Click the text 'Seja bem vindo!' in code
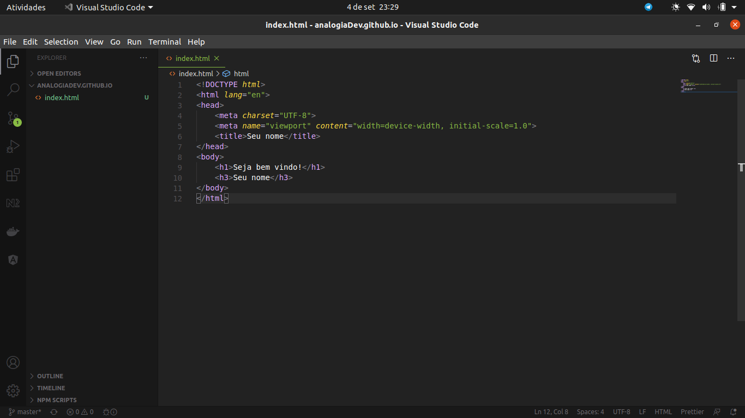The image size is (745, 418). pos(268,168)
